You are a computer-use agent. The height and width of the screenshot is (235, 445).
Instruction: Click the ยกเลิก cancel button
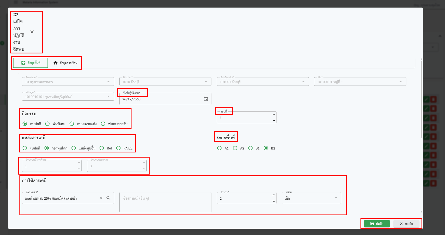406,224
